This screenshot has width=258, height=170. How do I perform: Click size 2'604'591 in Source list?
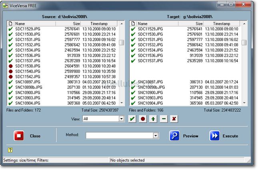pos(72,66)
